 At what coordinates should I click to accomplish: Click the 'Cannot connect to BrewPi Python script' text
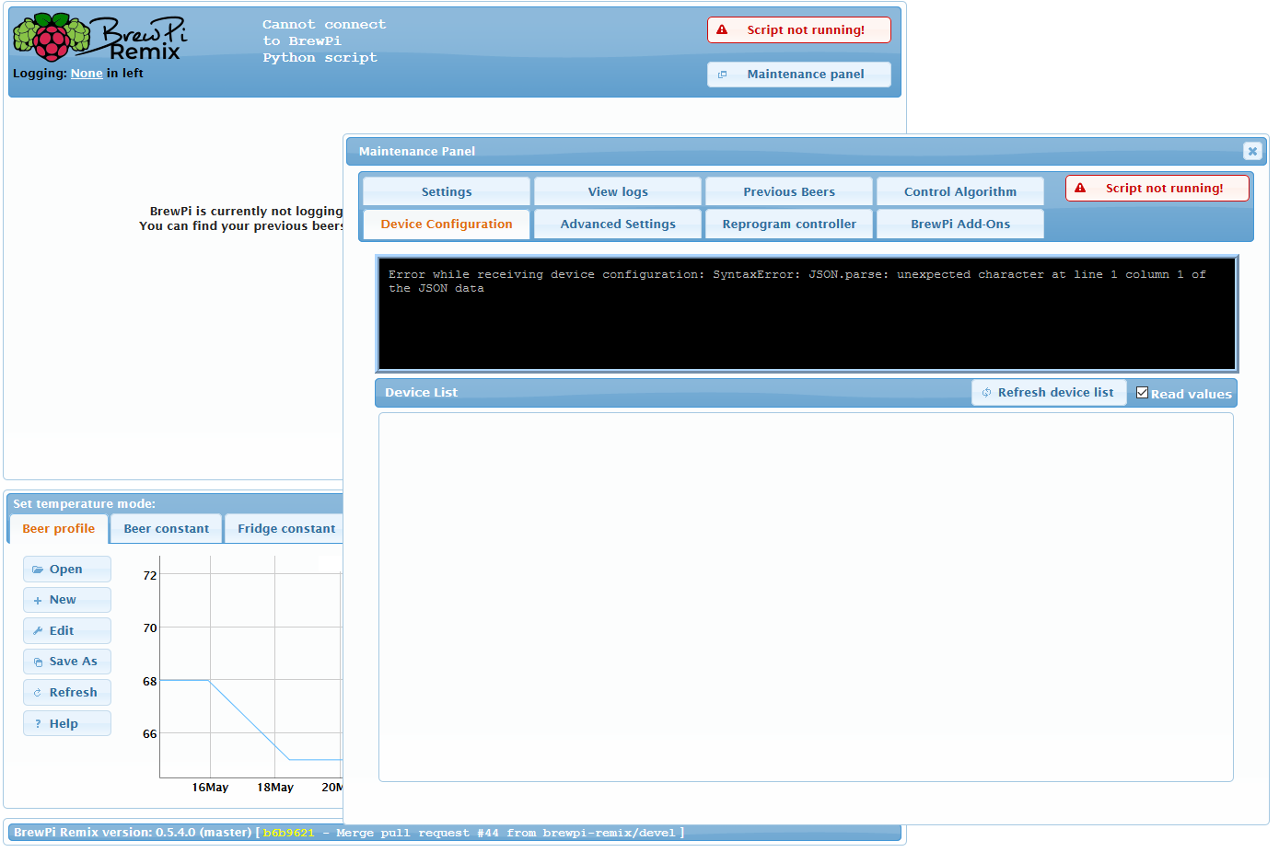(324, 41)
